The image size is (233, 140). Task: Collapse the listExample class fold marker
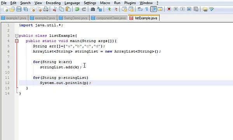[x=17, y=36]
